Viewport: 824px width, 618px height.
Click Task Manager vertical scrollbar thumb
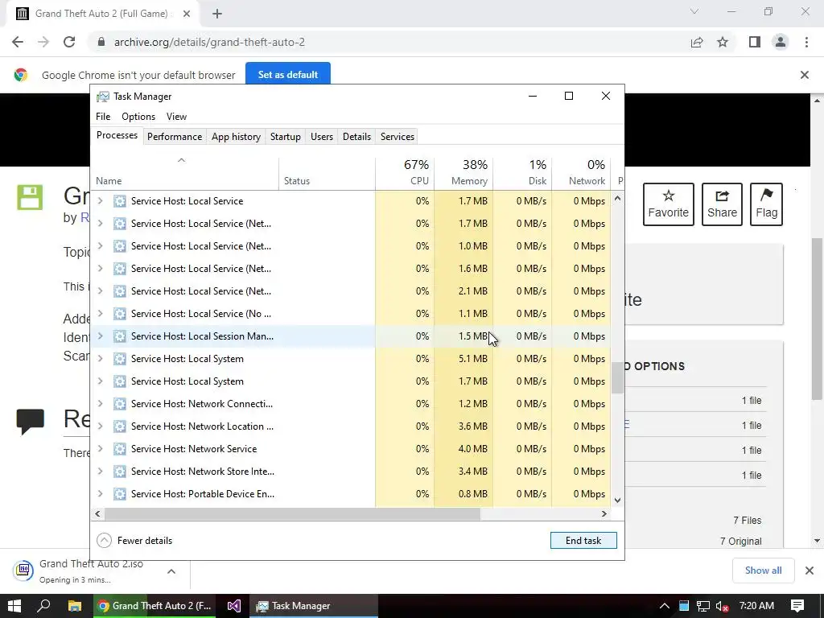tap(617, 378)
